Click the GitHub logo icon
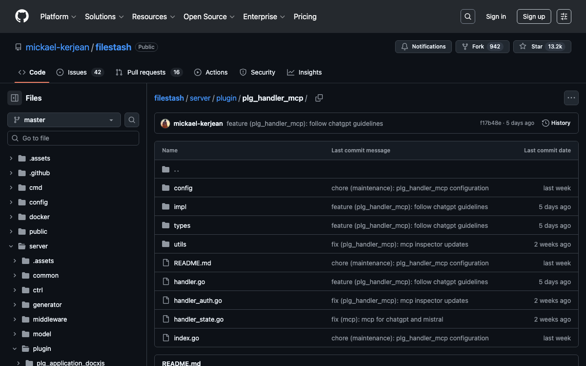 [22, 16]
